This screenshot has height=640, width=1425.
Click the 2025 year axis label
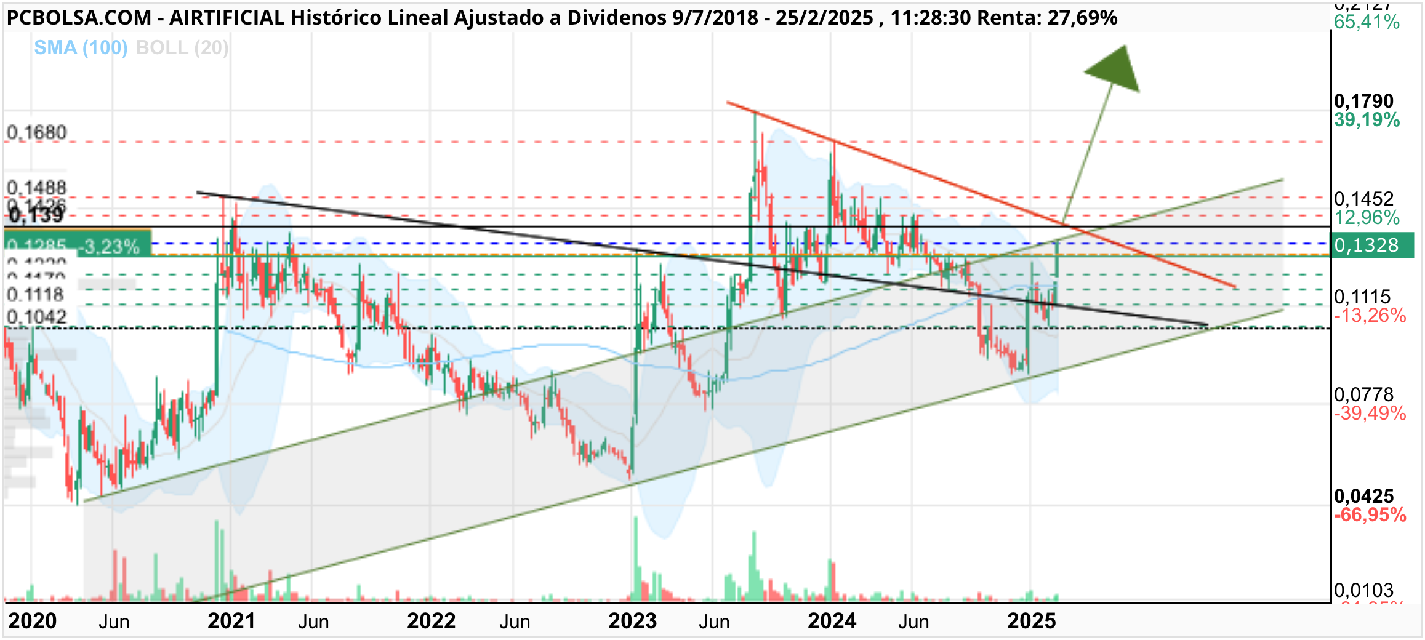pyautogui.click(x=1031, y=621)
